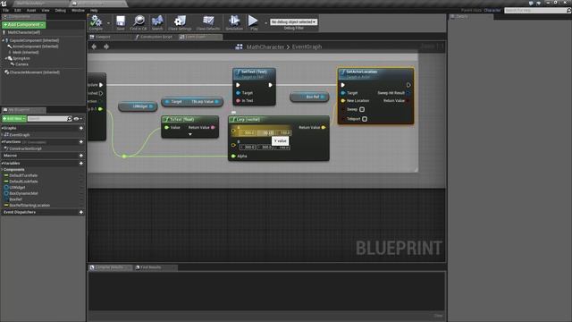Viewport: 572px width, 322px height.
Task: Click the Save toolbar icon
Action: (x=121, y=22)
